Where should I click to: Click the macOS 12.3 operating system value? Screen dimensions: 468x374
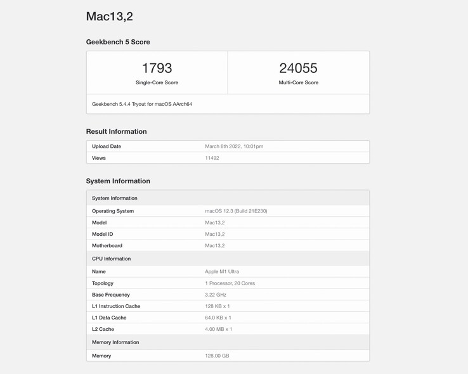click(236, 211)
